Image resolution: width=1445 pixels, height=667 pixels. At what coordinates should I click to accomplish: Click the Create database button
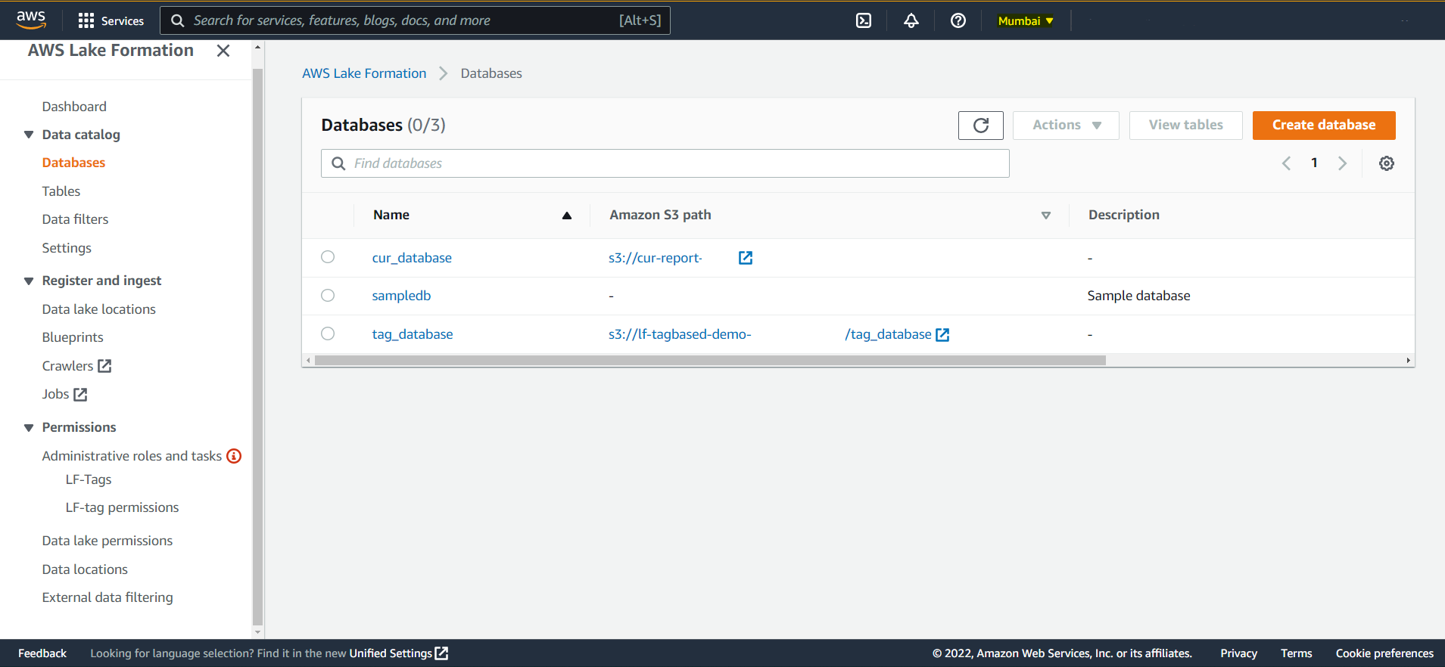1324,126
